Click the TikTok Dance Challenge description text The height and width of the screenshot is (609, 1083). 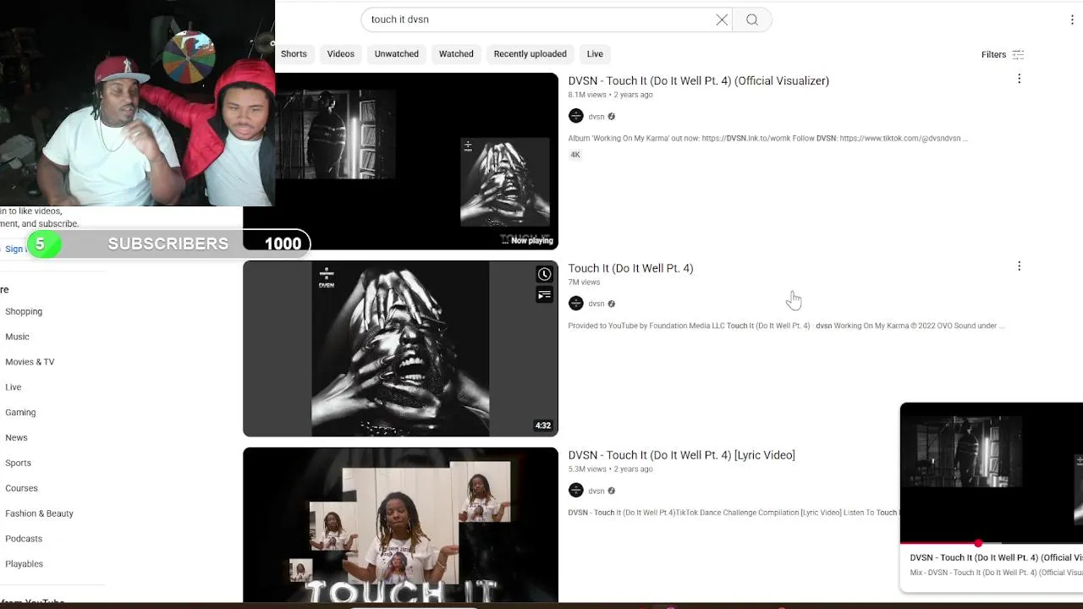[x=733, y=513]
